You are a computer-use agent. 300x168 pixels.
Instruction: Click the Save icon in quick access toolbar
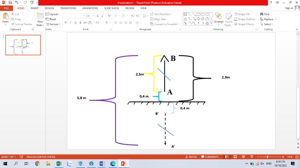point(10,2)
